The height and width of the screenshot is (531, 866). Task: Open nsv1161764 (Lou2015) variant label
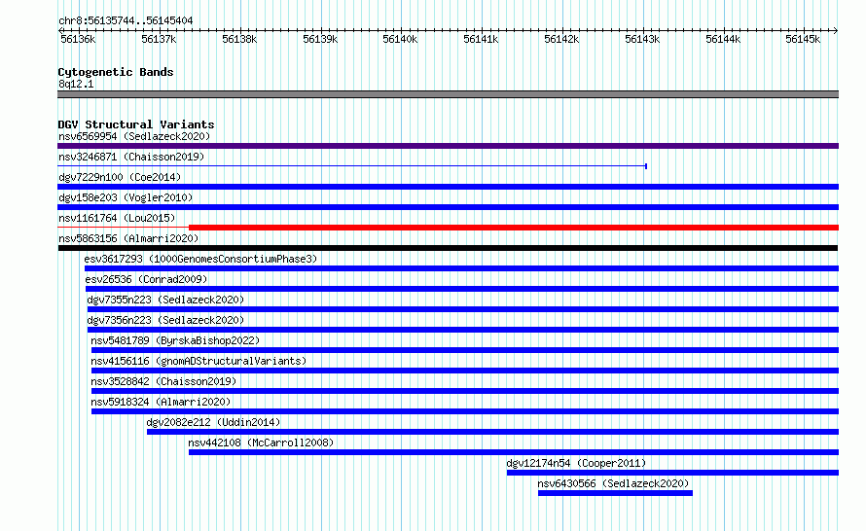117,218
